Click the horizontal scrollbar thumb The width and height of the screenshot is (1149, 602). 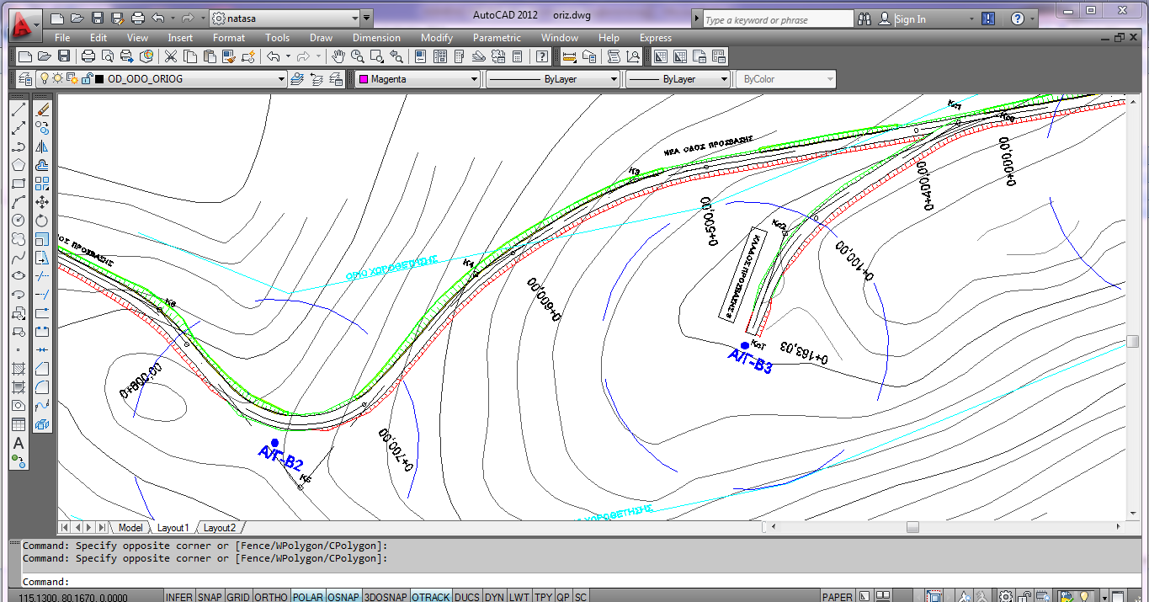tap(912, 527)
